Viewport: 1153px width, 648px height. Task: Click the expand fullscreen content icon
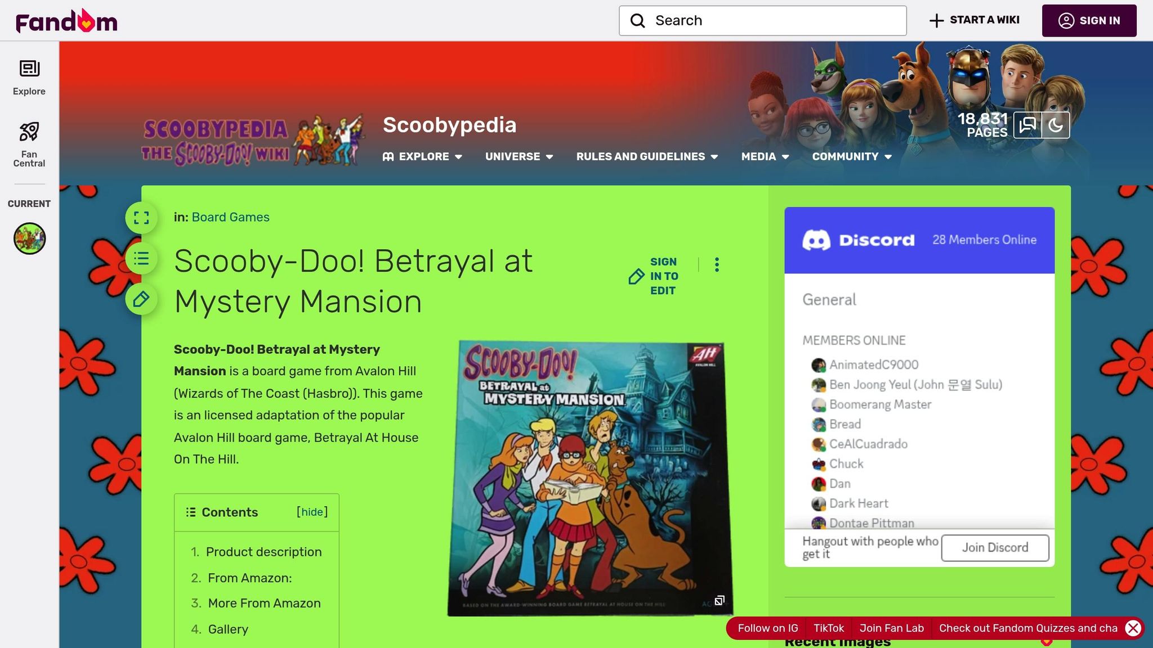coord(141,218)
